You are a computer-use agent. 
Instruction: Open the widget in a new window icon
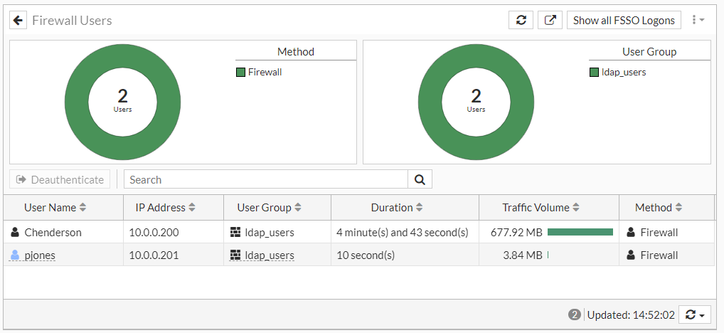point(550,20)
